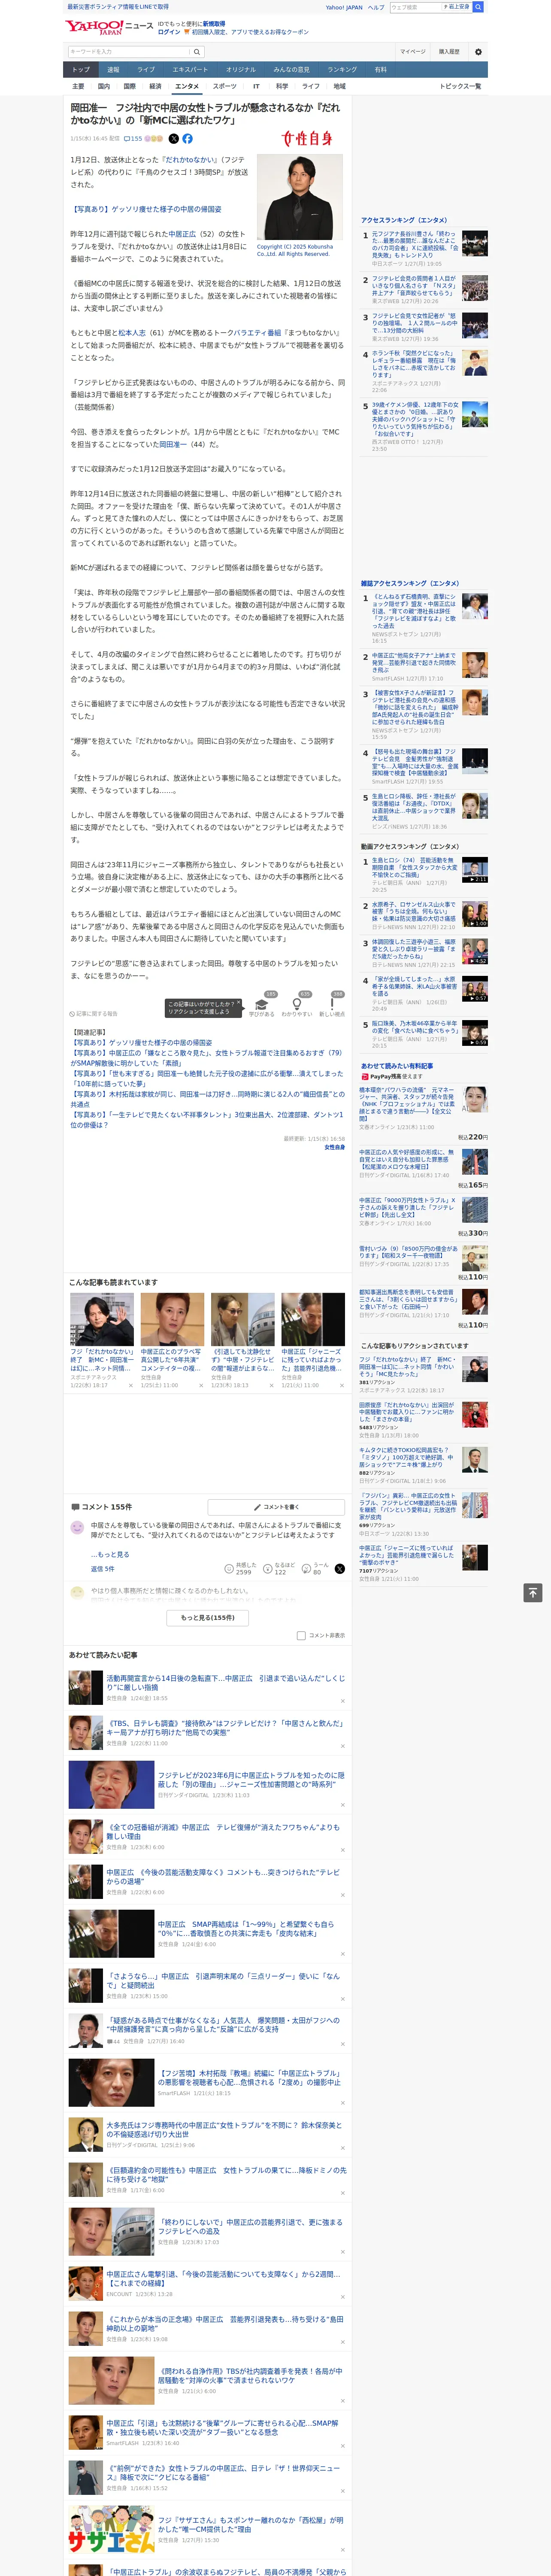The width and height of the screenshot is (551, 2576).
Task: Open 中居正広 linked name in article body
Action: click(182, 234)
